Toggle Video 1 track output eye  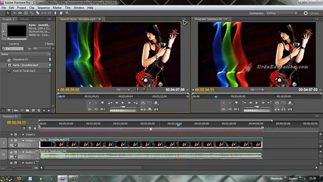[x=11, y=140]
